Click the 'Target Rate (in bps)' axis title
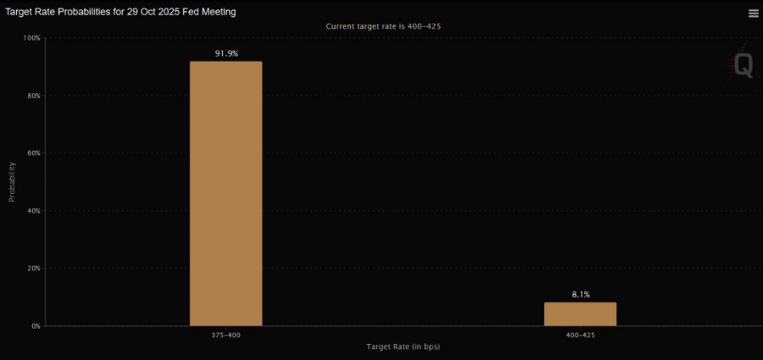Image resolution: width=763 pixels, height=360 pixels. (x=403, y=346)
